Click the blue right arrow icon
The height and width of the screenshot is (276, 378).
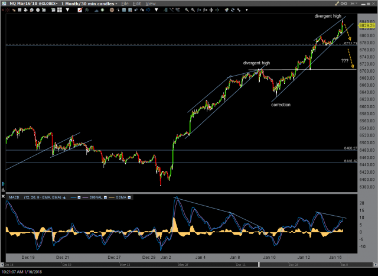148,10
